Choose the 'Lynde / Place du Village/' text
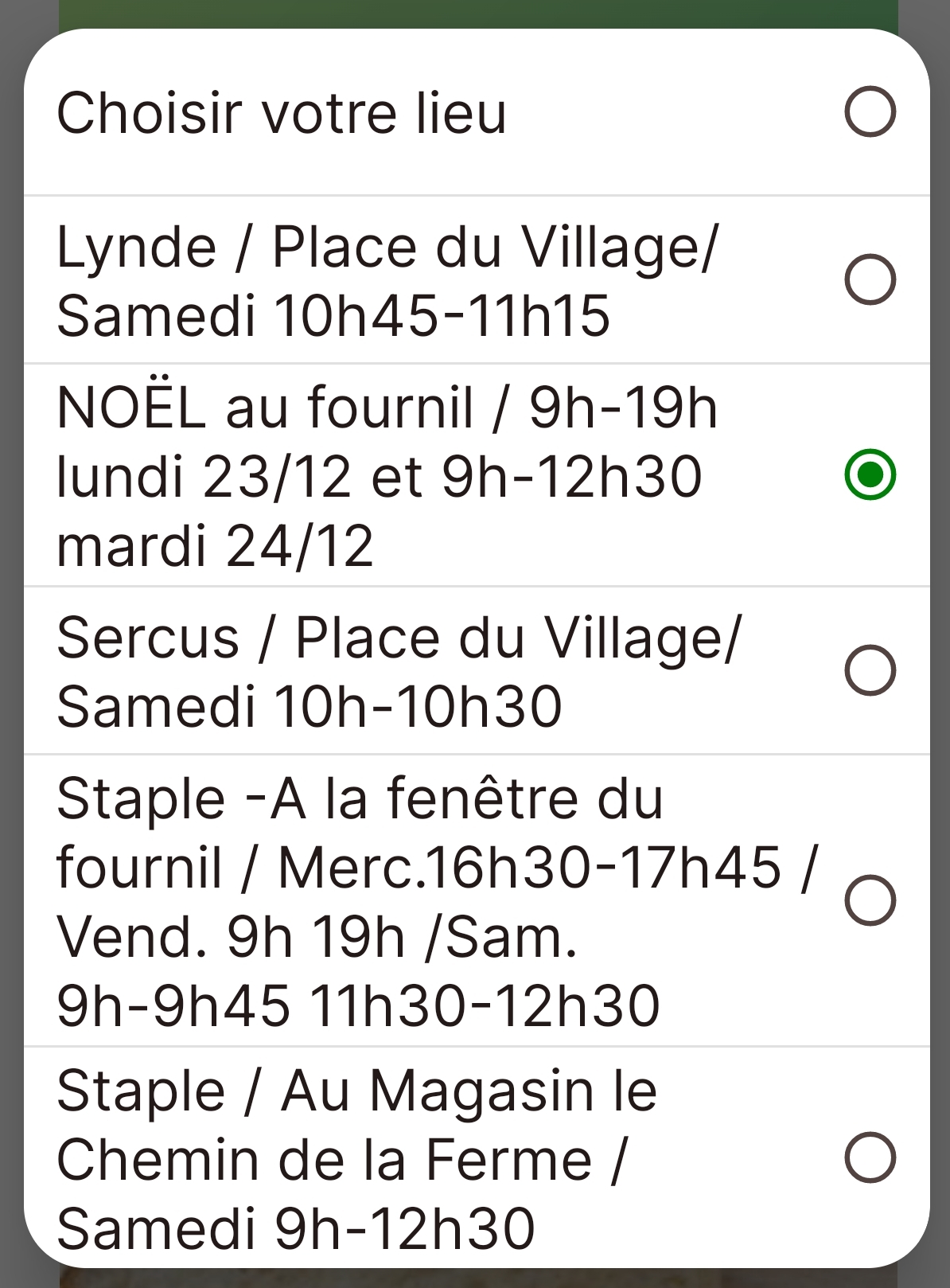The width and height of the screenshot is (950, 1288). point(387,248)
